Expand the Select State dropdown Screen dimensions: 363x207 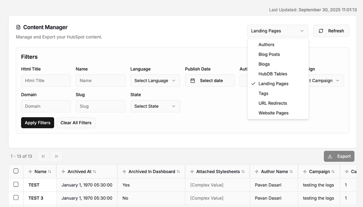[x=155, y=106]
